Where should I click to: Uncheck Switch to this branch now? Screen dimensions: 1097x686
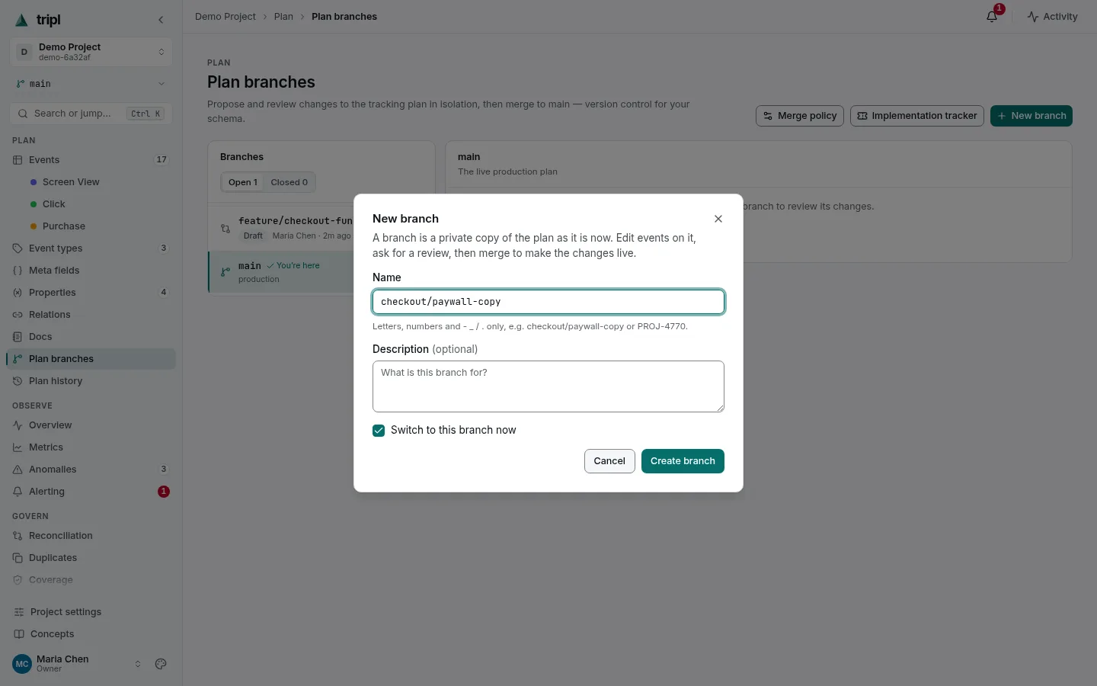379,431
